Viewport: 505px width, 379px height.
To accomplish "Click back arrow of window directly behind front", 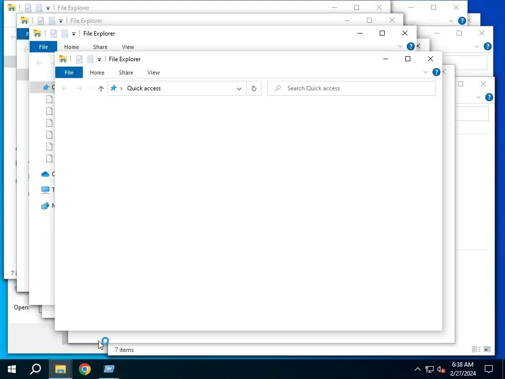I will point(39,63).
